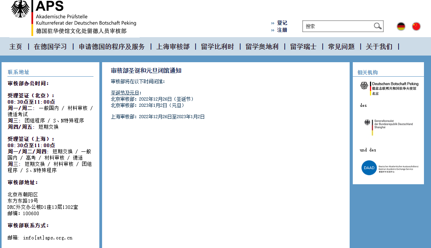Select the 上海审核部 menu item
The image size is (431, 248).
(173, 47)
